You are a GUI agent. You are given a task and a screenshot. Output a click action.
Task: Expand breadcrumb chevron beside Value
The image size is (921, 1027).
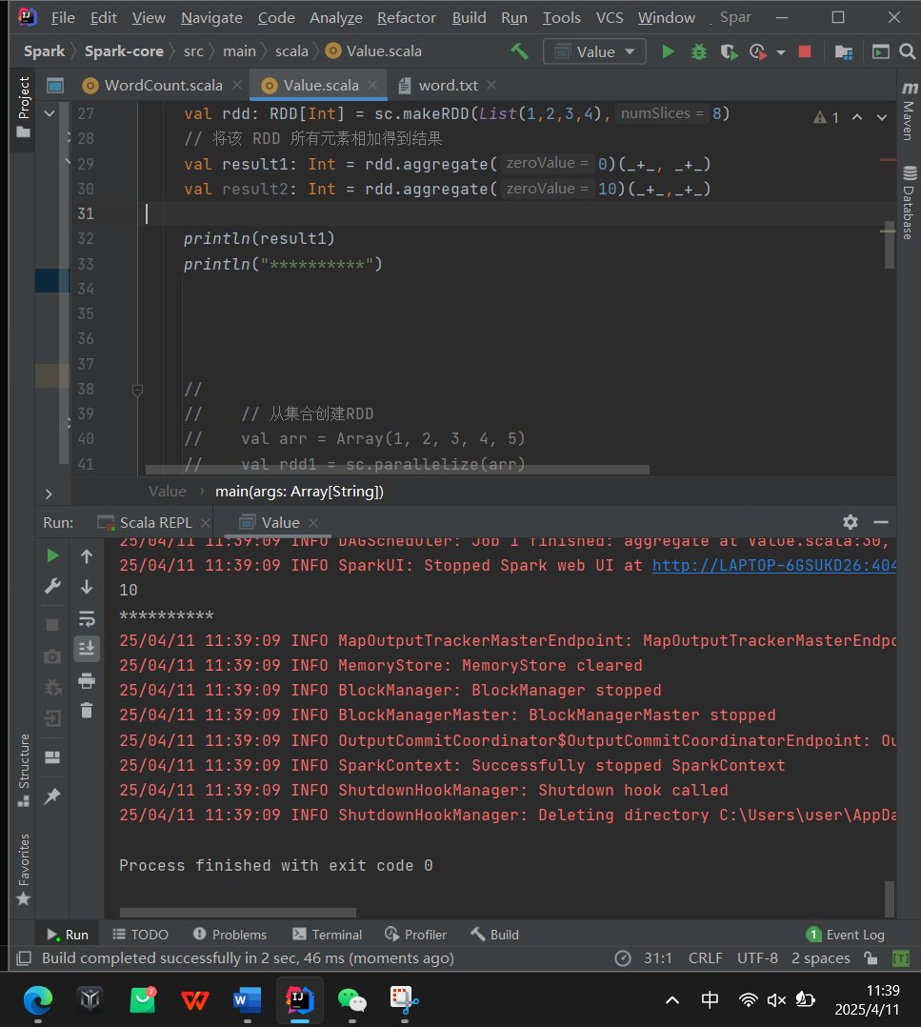coord(202,492)
